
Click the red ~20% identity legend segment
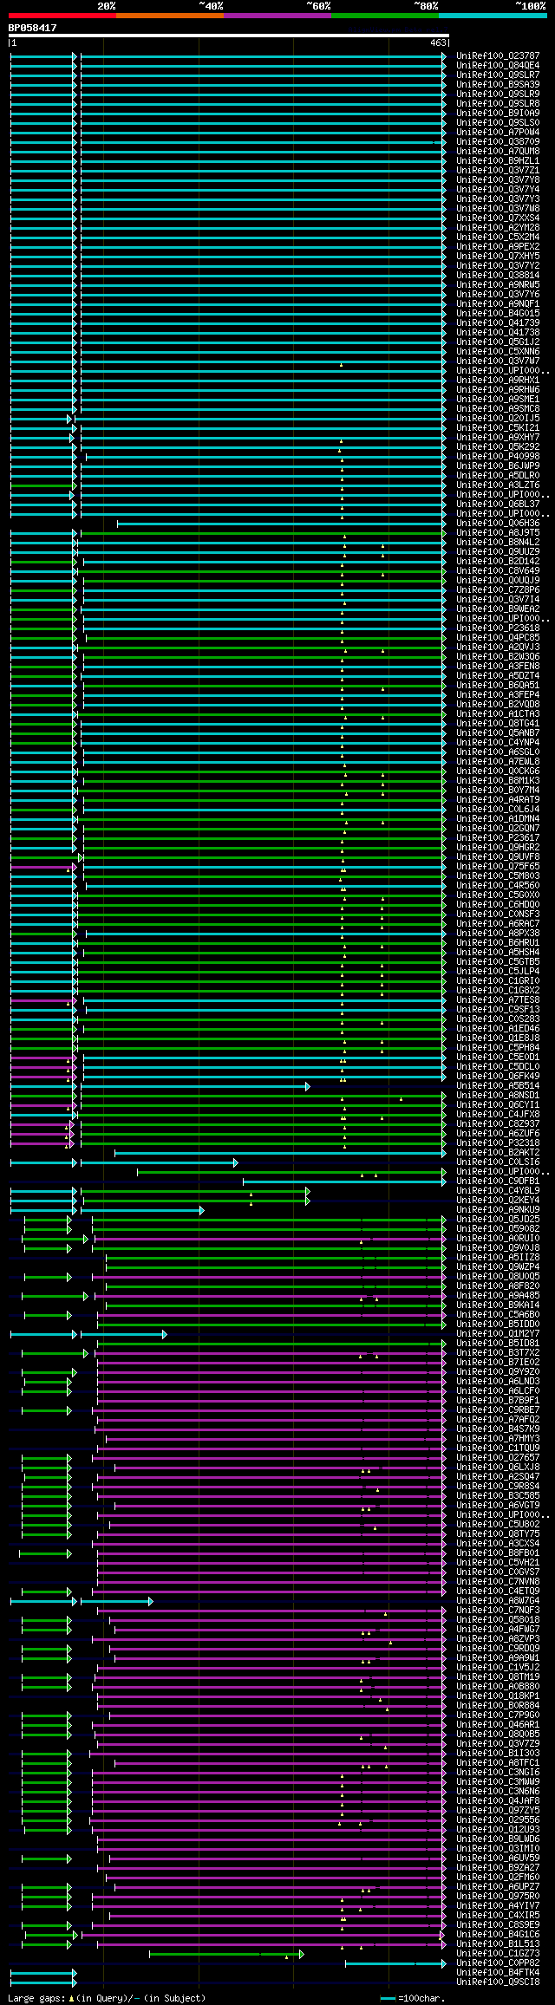click(x=62, y=16)
